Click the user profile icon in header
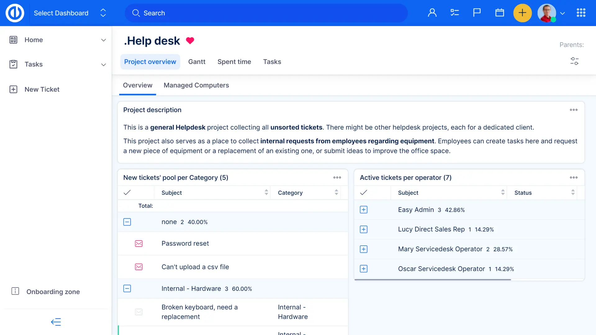This screenshot has height=335, width=596. tap(432, 13)
